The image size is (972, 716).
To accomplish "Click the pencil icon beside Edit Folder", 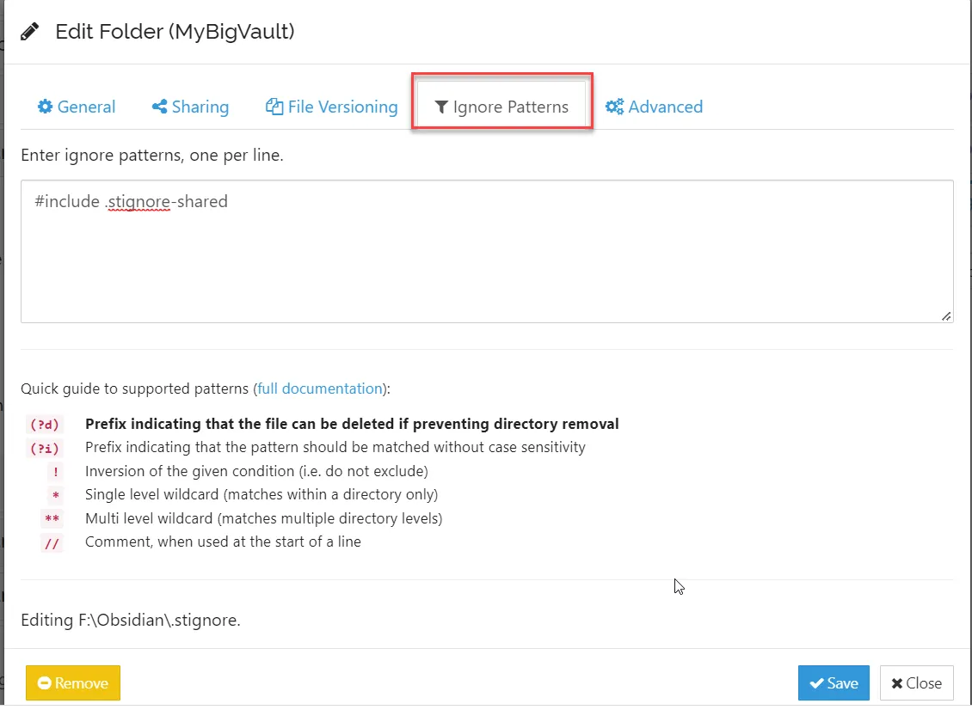I will point(30,33).
